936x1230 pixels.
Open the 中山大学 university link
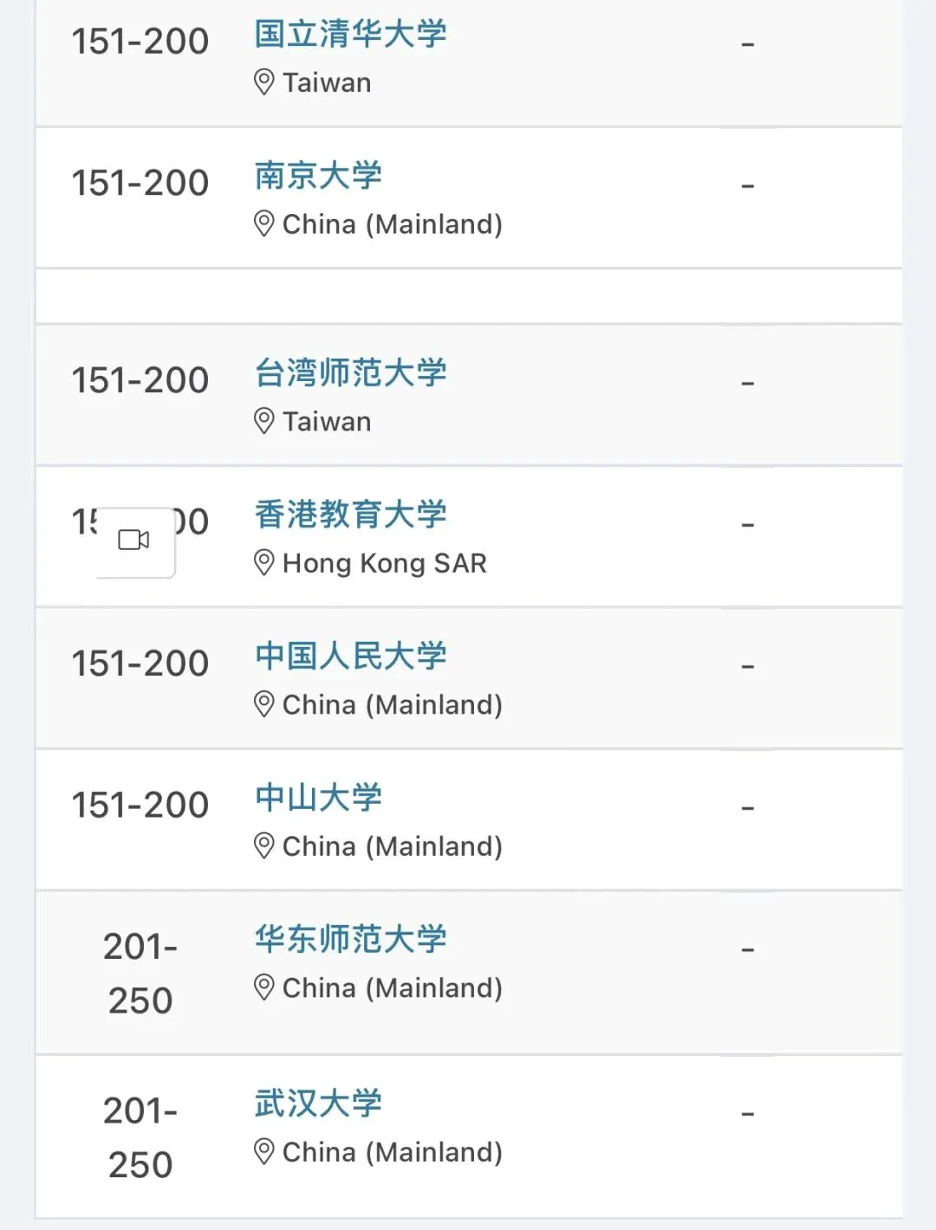click(x=318, y=797)
